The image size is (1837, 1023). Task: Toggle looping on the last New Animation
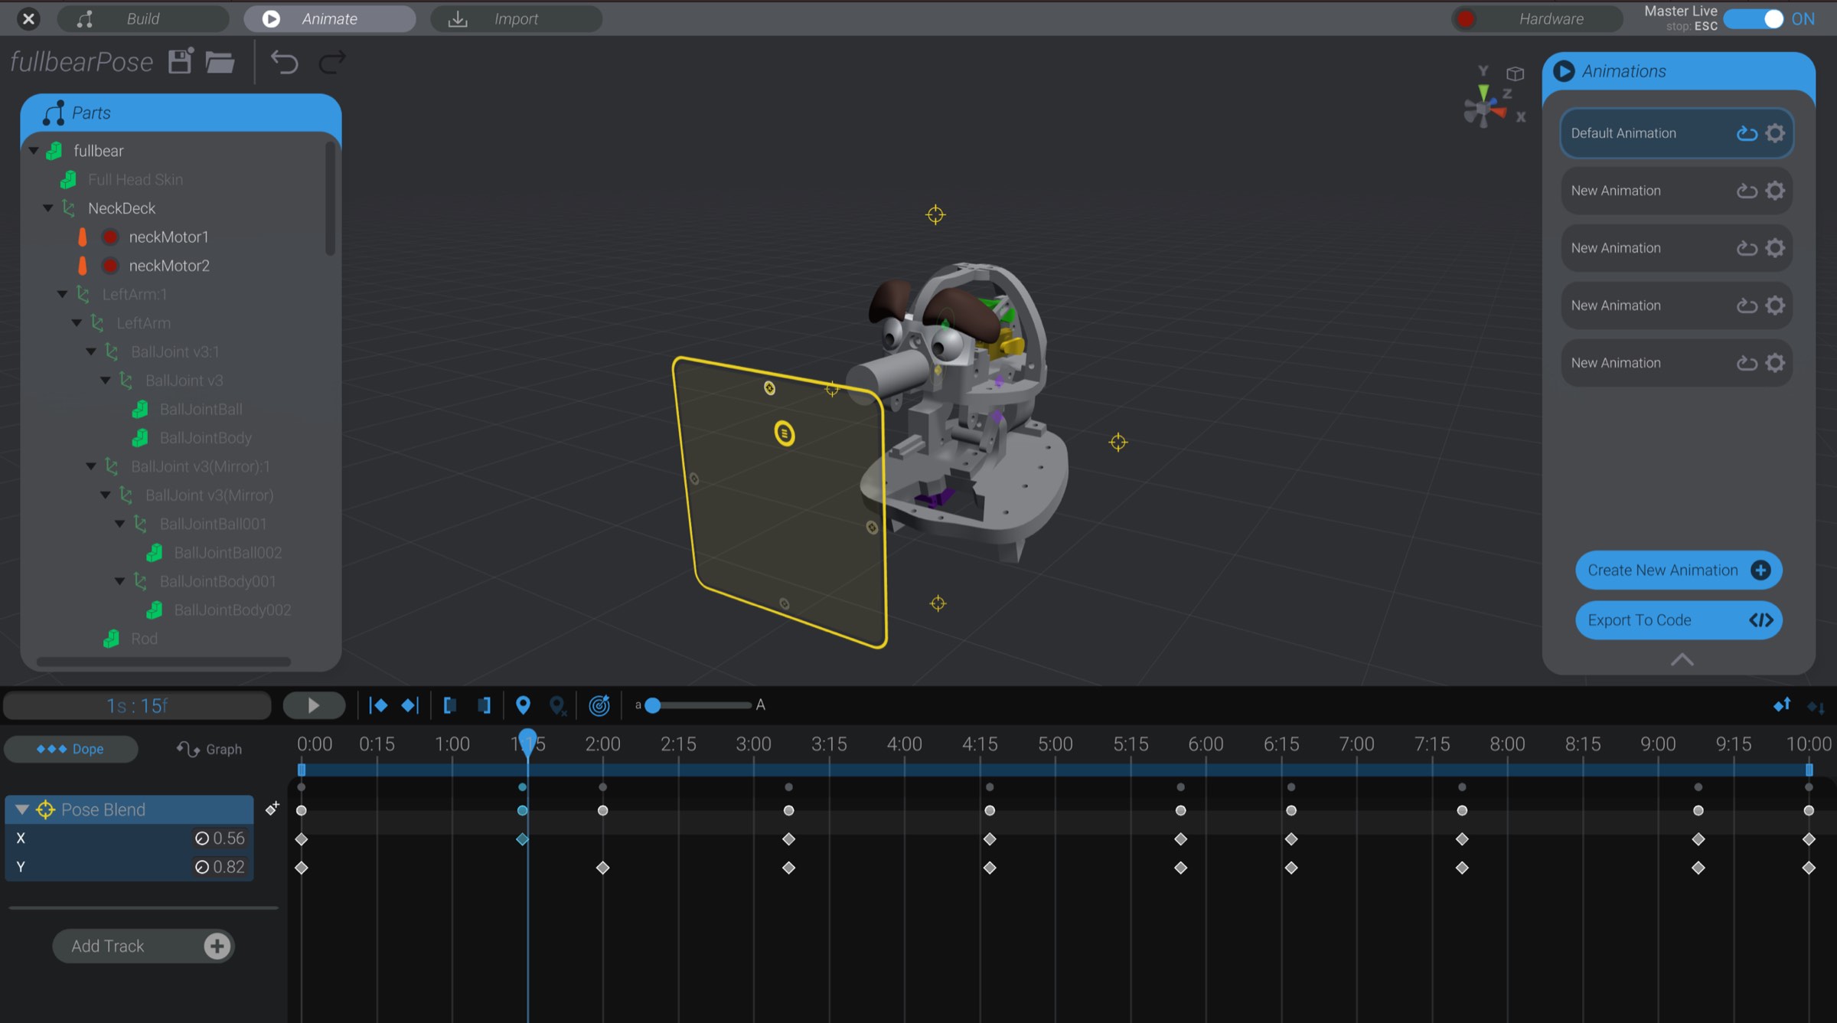tap(1746, 362)
